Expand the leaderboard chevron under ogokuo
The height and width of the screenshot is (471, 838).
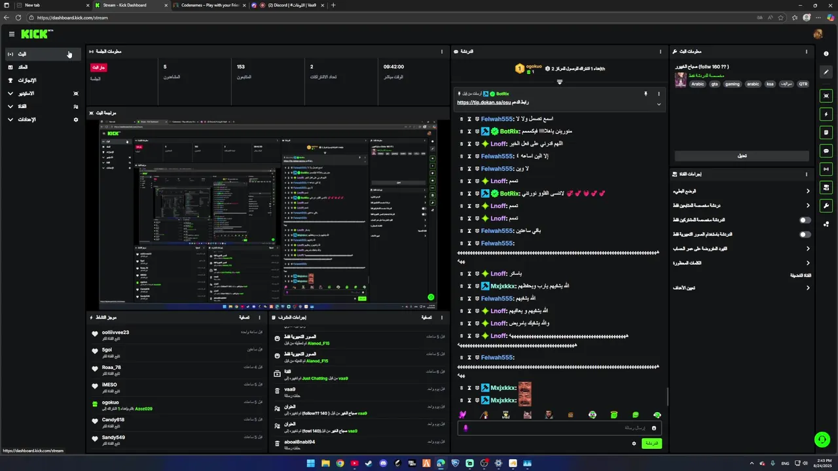pos(560,82)
